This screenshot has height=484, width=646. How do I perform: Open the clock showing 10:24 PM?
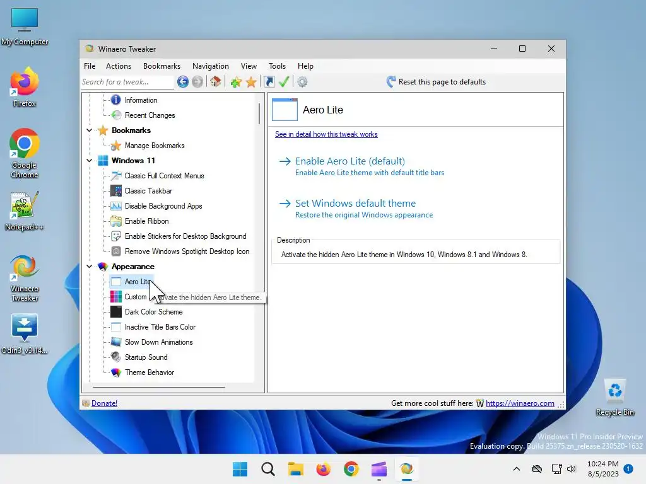click(x=602, y=469)
